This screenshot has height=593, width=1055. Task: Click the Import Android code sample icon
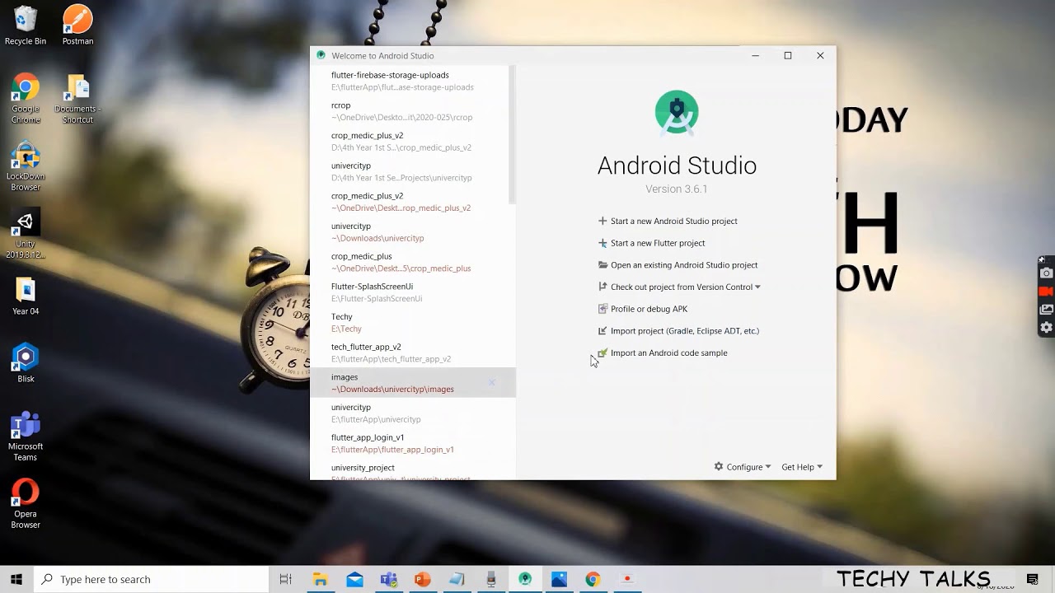pos(603,353)
